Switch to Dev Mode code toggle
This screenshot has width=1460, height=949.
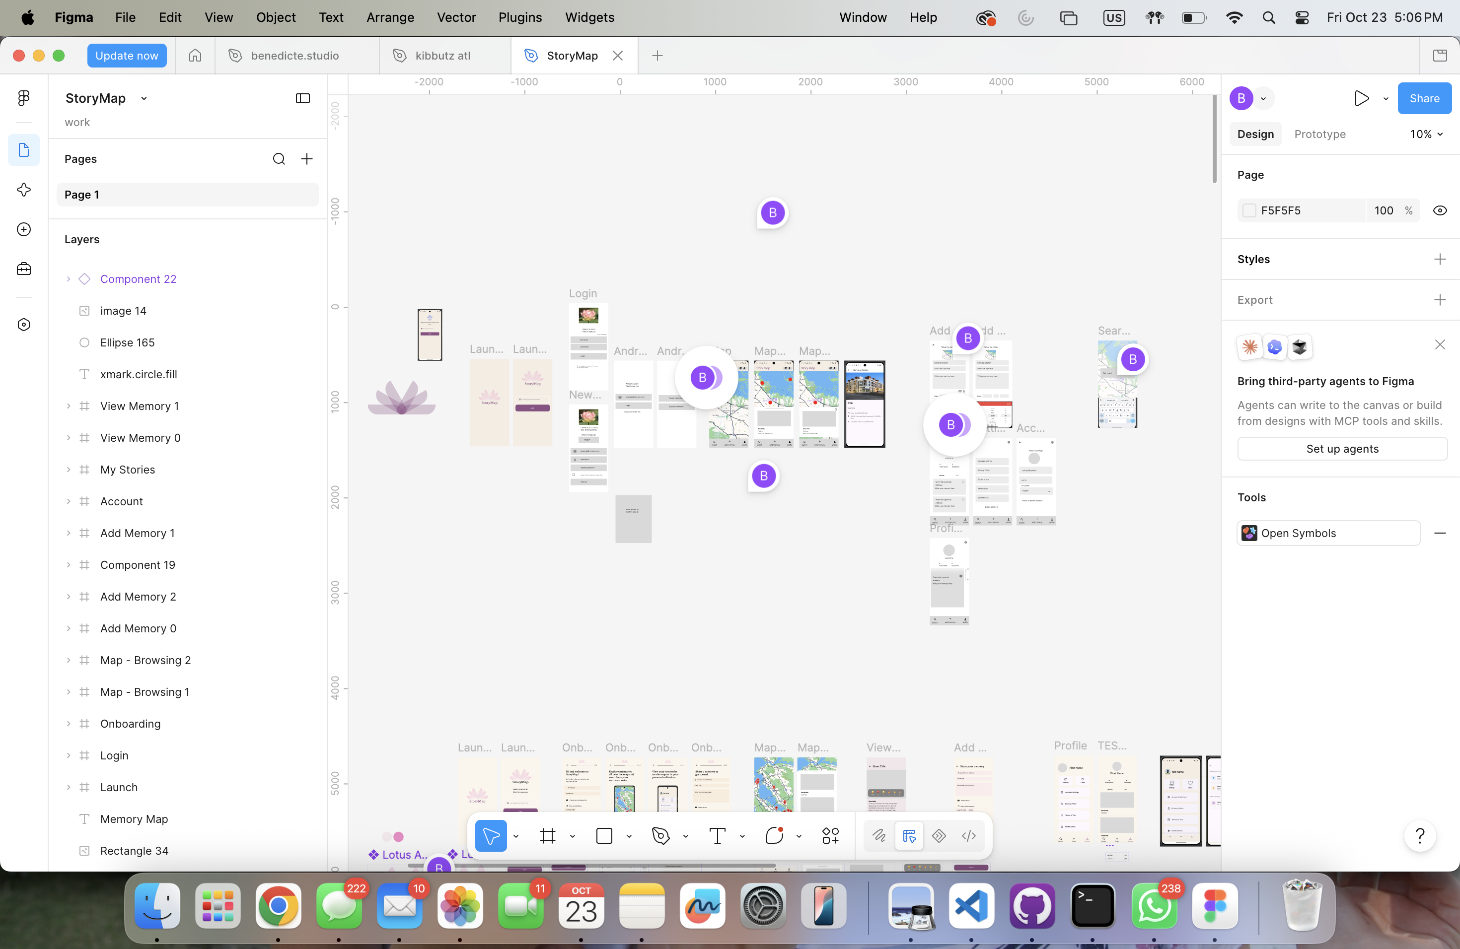point(969,835)
